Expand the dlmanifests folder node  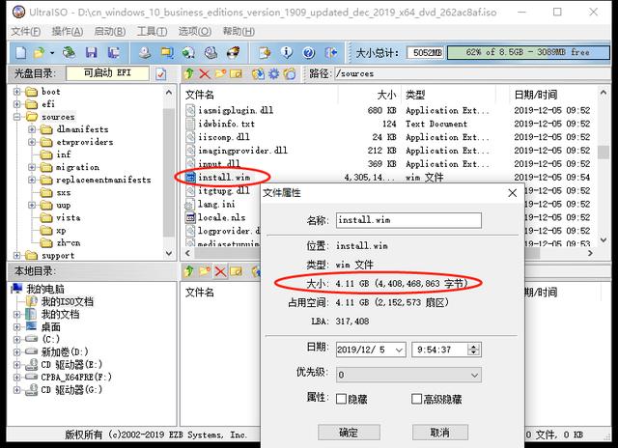coord(32,129)
